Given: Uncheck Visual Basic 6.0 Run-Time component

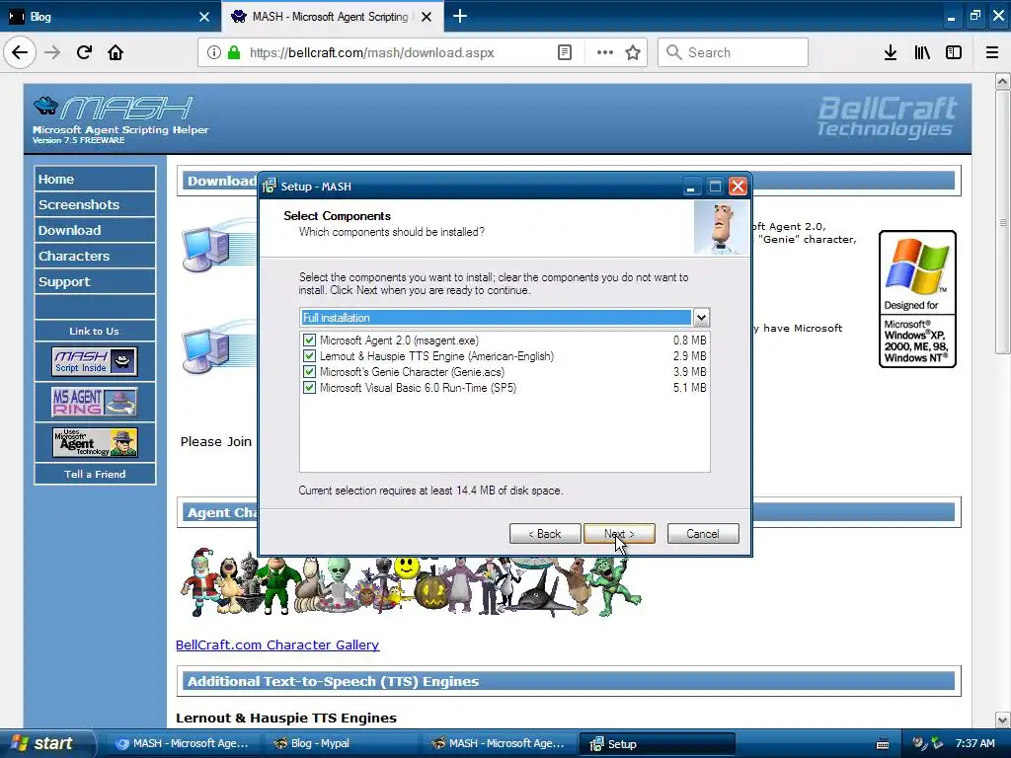Looking at the screenshot, I should (x=309, y=387).
